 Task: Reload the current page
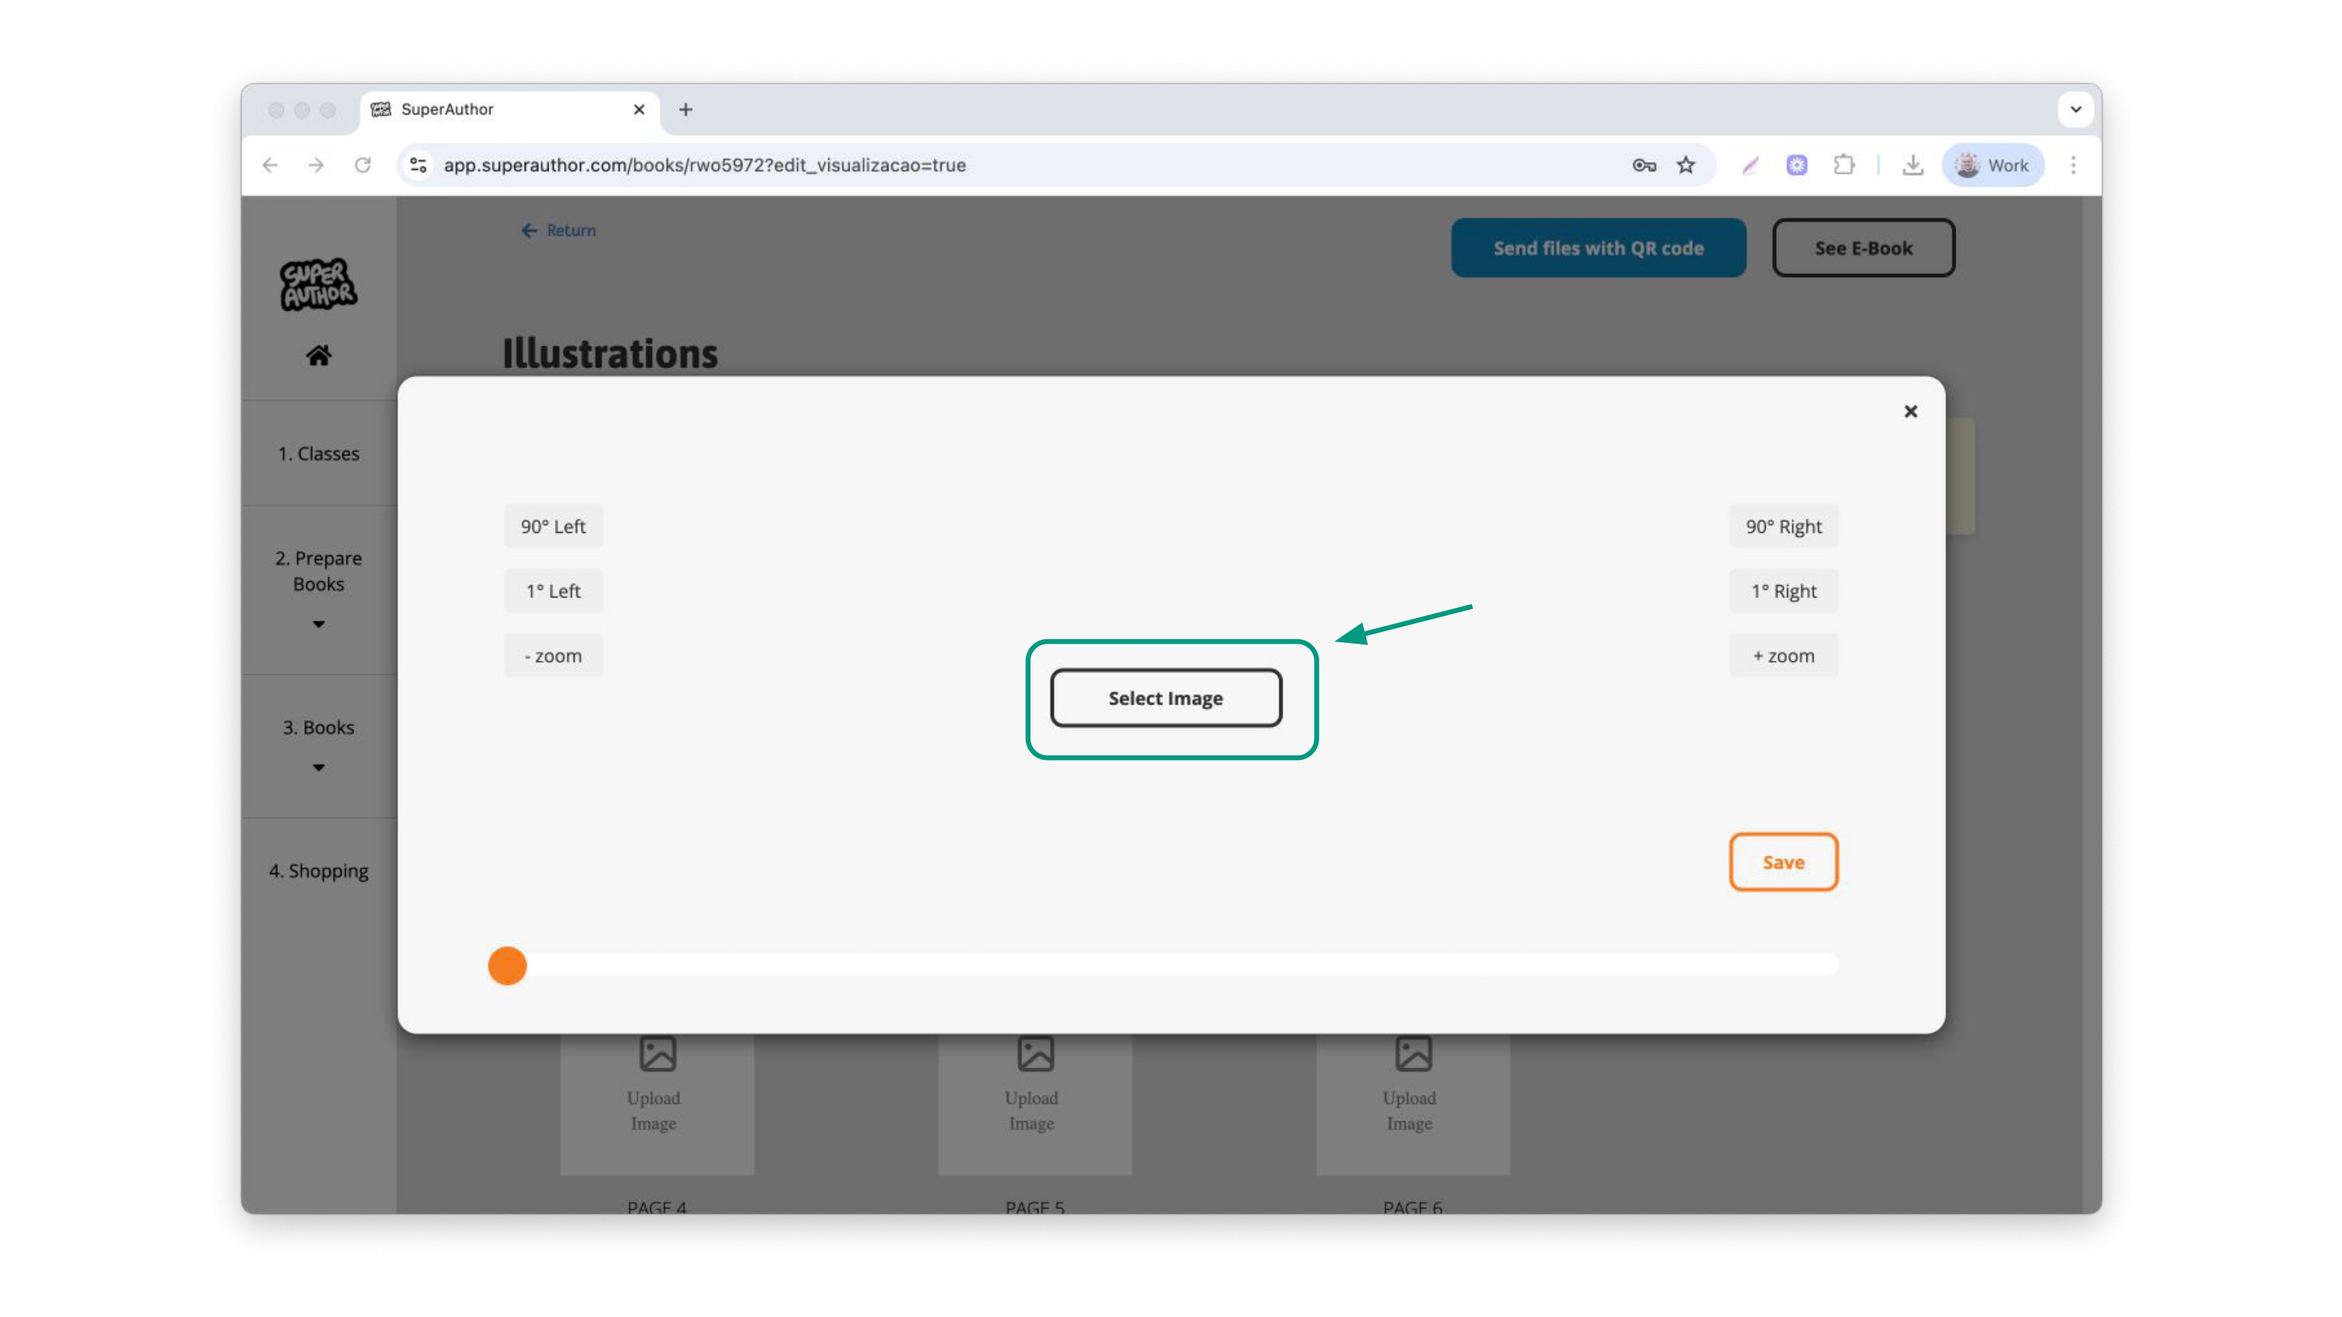(x=363, y=165)
